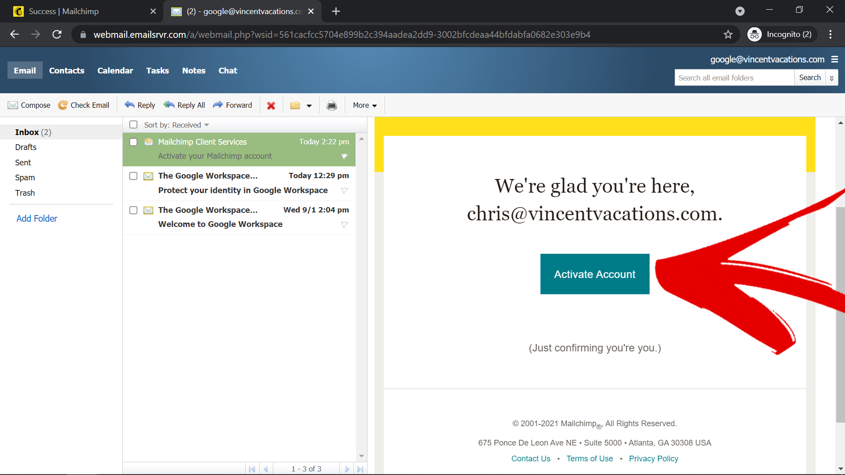Click the Forward arrow icon
The image size is (845, 475).
tap(218, 105)
